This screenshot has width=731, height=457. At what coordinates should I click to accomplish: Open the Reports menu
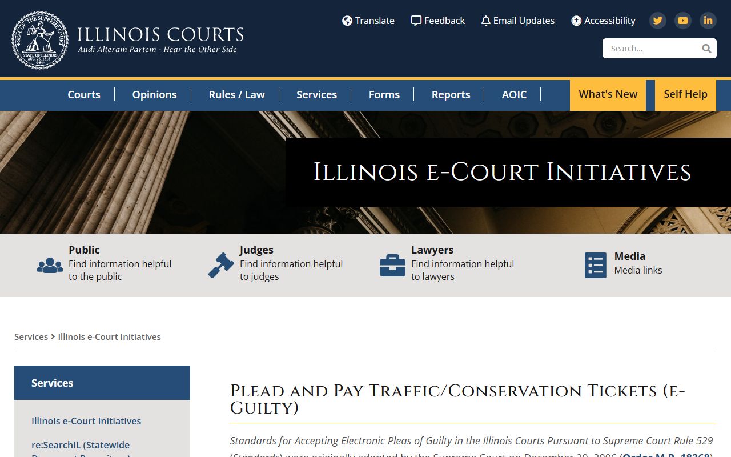tap(451, 94)
